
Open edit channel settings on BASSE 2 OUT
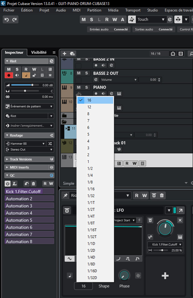96,80
